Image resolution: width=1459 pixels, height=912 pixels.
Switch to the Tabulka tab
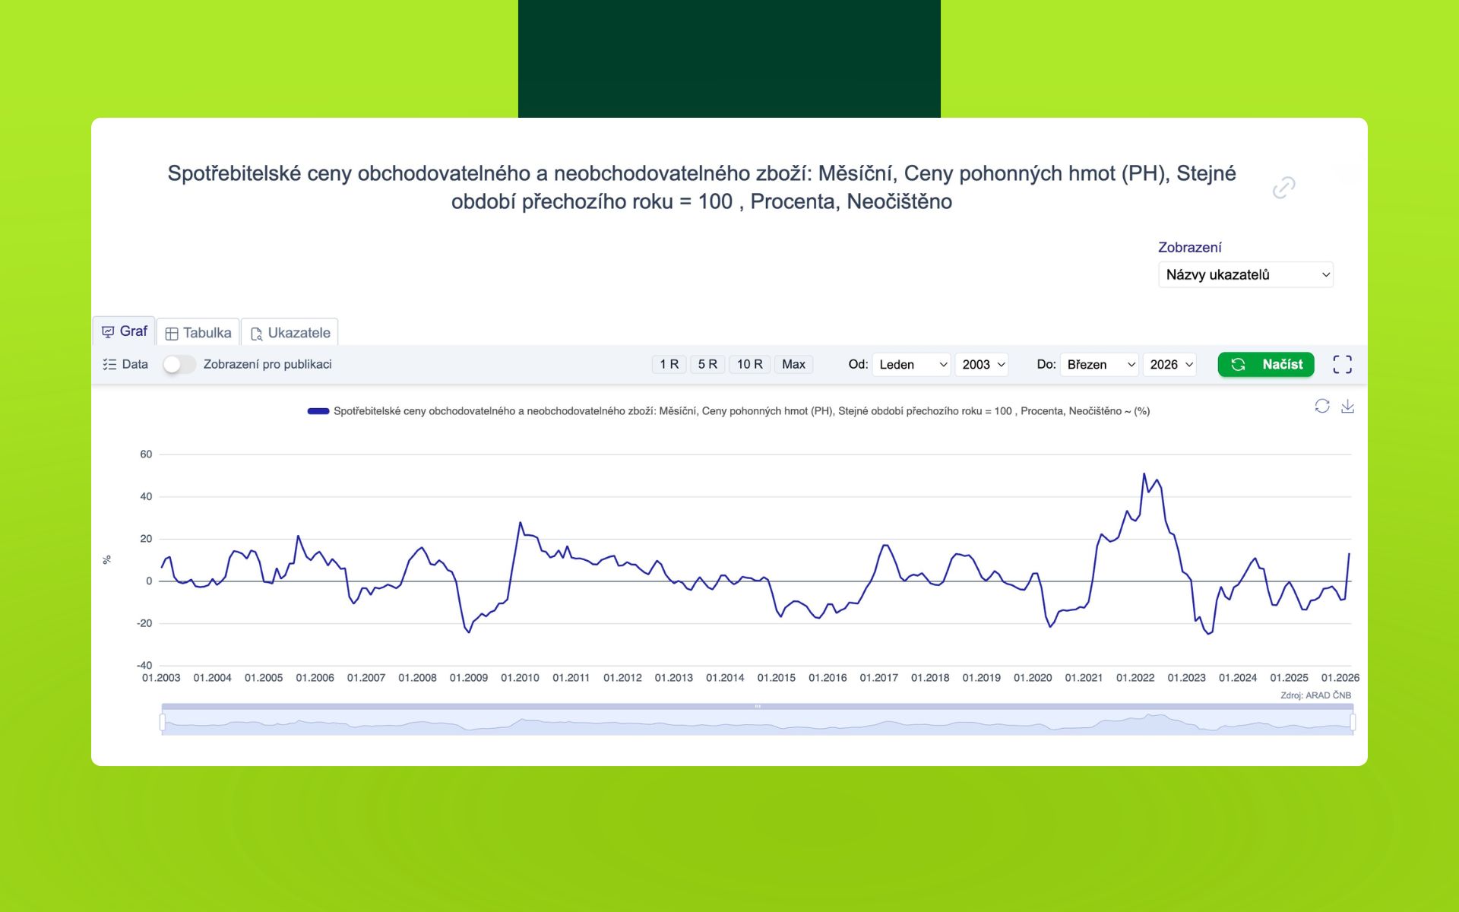198,333
